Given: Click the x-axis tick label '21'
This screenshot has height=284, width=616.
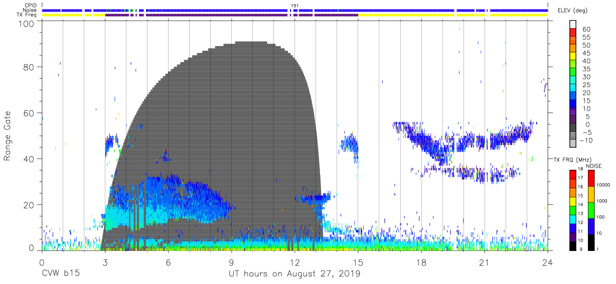Looking at the screenshot, I should (x=485, y=262).
